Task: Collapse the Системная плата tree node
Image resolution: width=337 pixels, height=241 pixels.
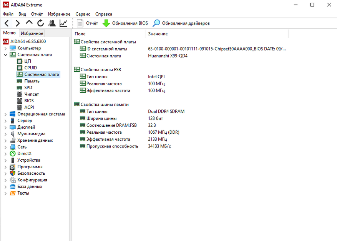Action: [x=5, y=55]
